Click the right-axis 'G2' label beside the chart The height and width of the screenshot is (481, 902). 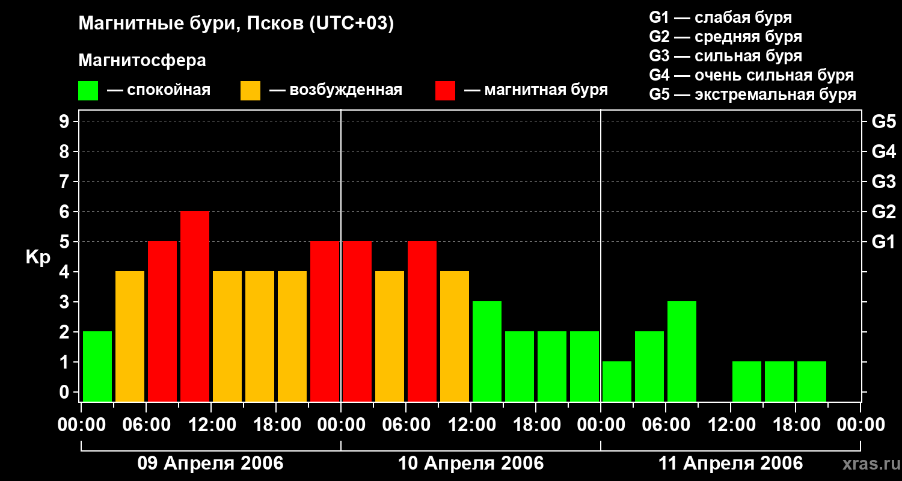(x=883, y=212)
